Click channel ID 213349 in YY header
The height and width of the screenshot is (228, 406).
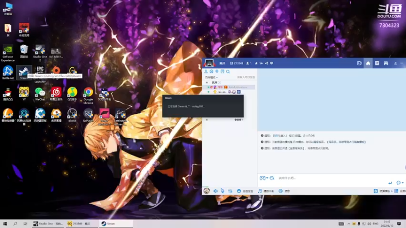point(236,63)
